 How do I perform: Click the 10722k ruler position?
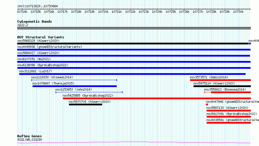130,12
